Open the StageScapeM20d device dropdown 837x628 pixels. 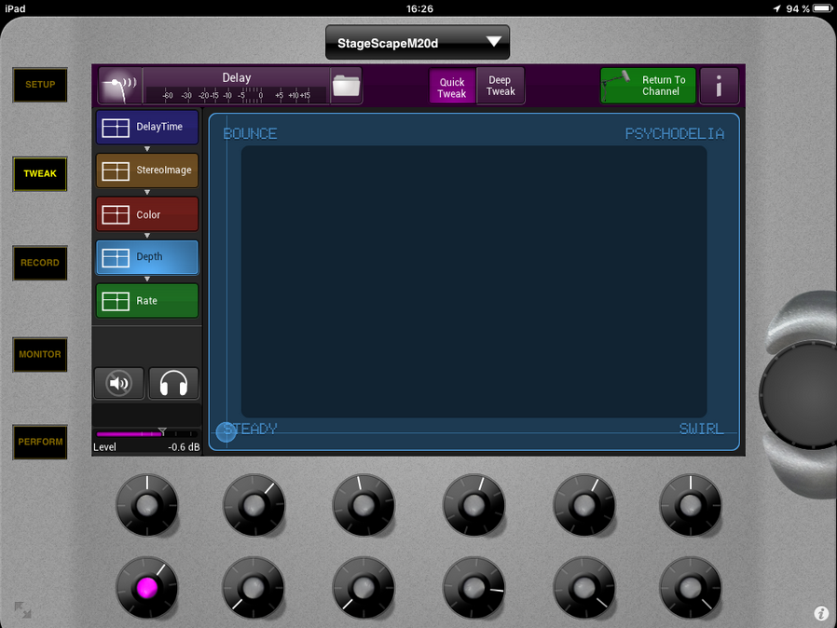pyautogui.click(x=418, y=43)
